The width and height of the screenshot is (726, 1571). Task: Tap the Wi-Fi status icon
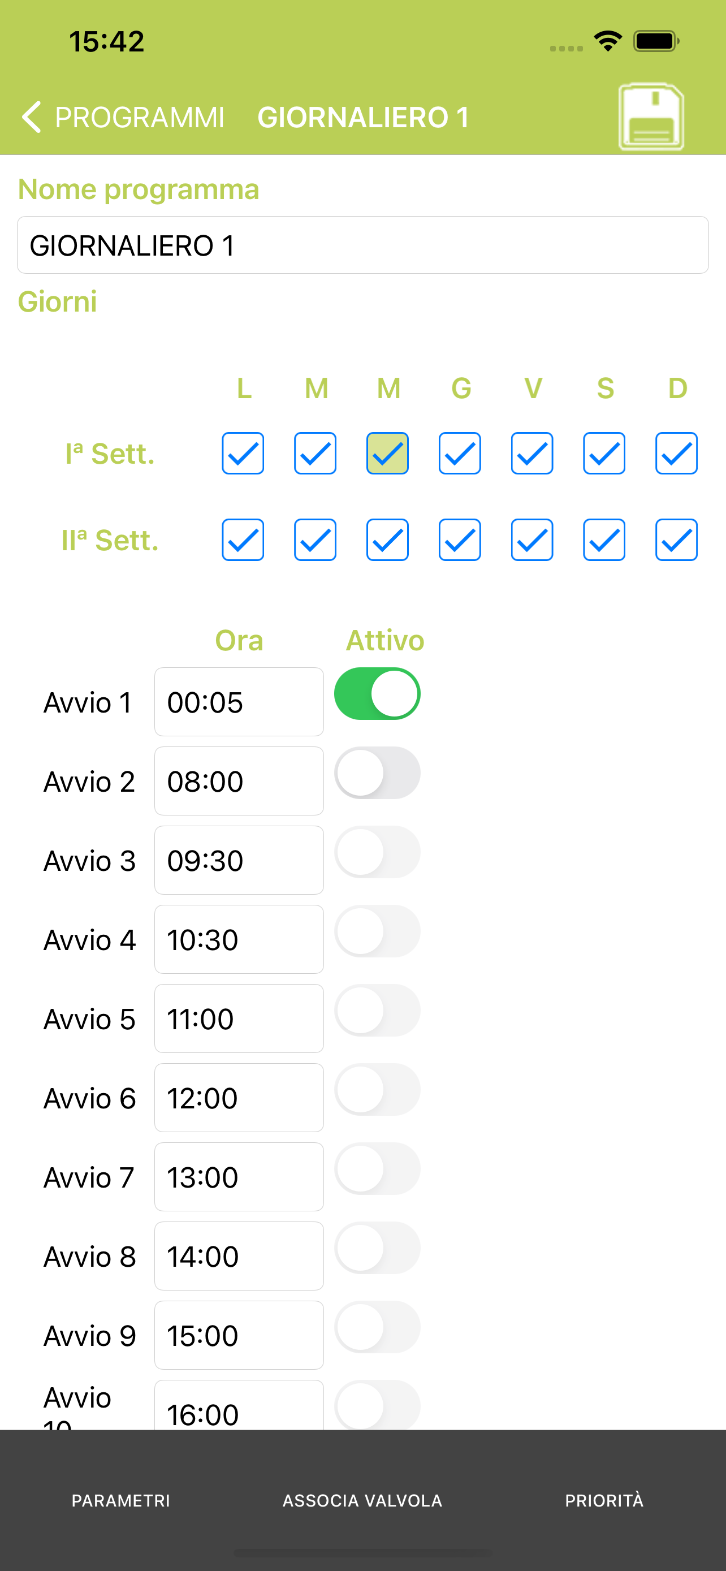(x=608, y=41)
